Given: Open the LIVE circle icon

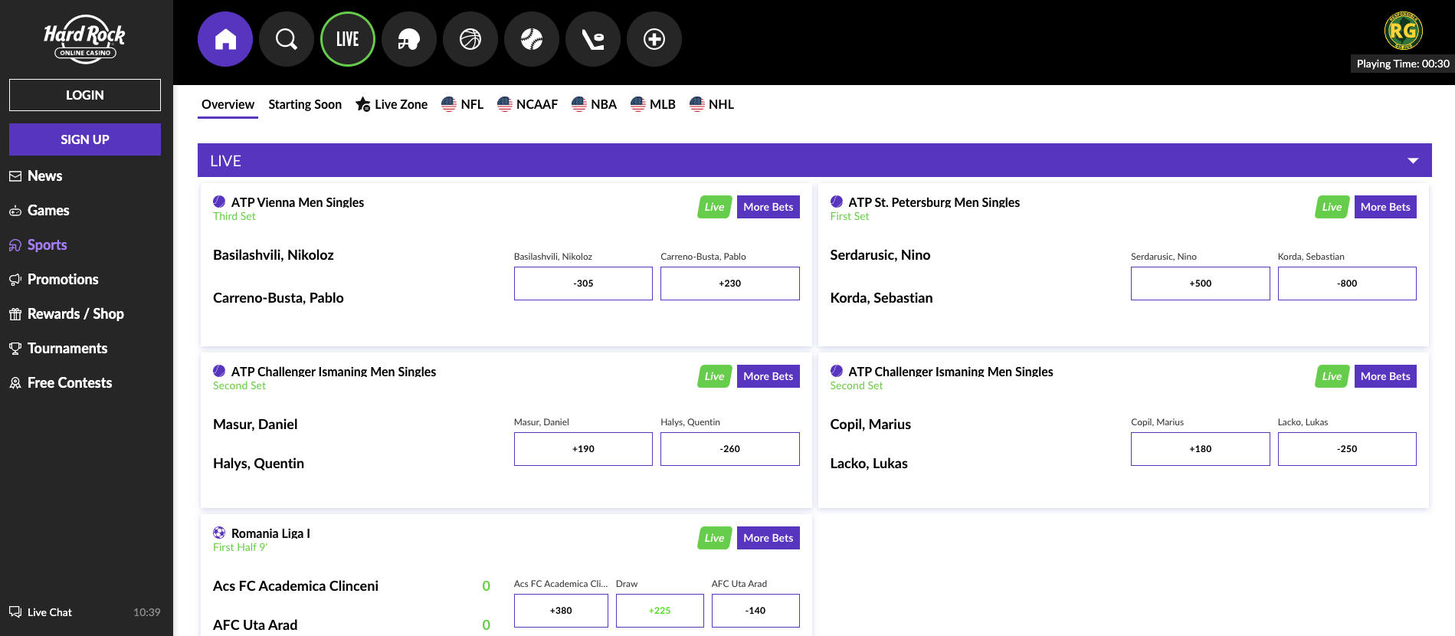Looking at the screenshot, I should (348, 39).
